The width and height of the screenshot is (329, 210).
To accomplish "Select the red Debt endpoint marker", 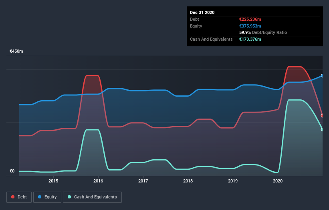I will tap(322, 115).
